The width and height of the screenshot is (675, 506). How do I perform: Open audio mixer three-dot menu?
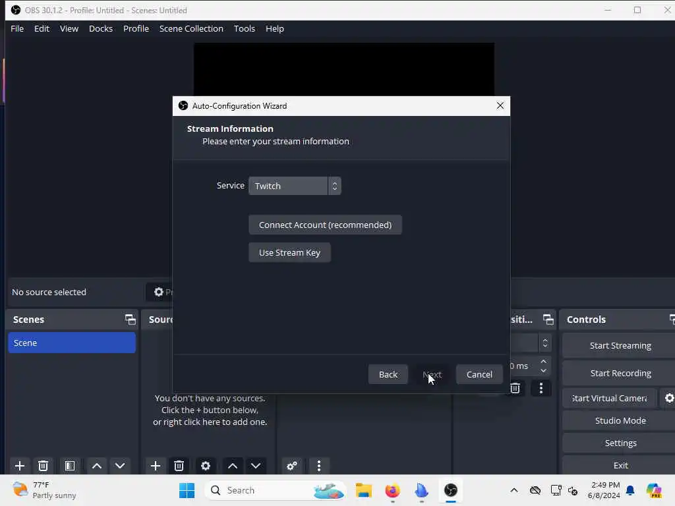pos(319,466)
